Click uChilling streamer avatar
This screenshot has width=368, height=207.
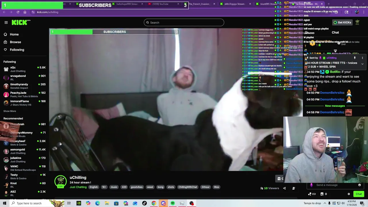[x=60, y=181]
